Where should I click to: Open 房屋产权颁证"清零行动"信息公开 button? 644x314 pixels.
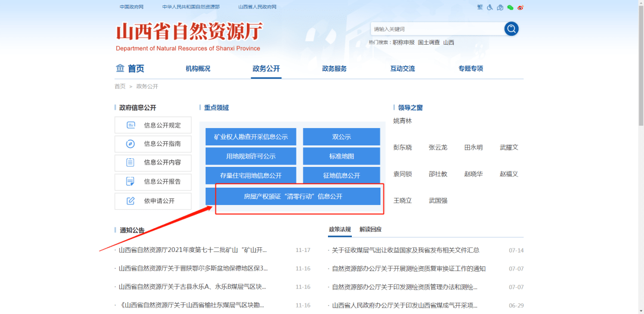tap(293, 197)
